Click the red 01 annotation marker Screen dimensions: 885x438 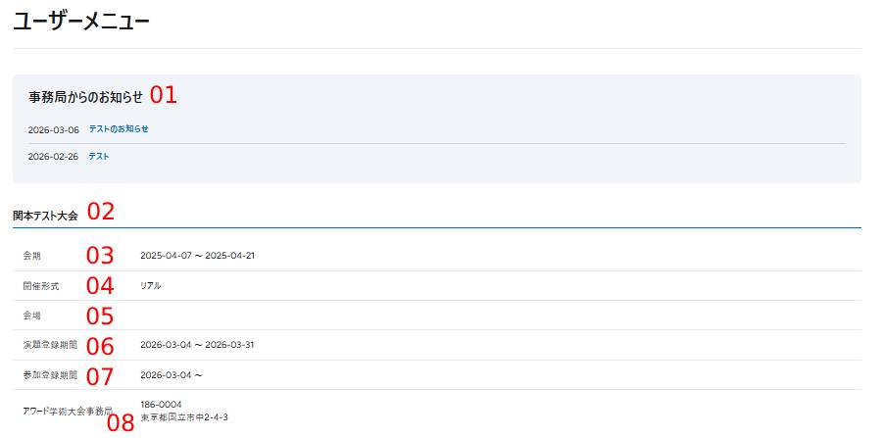[163, 95]
